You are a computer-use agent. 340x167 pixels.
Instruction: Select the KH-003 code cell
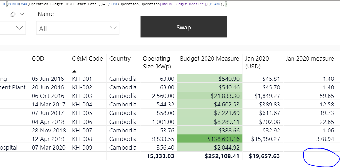pos(82,96)
